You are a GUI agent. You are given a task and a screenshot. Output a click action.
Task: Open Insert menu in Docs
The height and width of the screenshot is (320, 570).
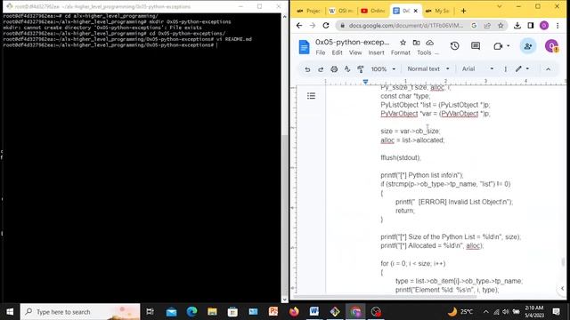[x=376, y=52]
